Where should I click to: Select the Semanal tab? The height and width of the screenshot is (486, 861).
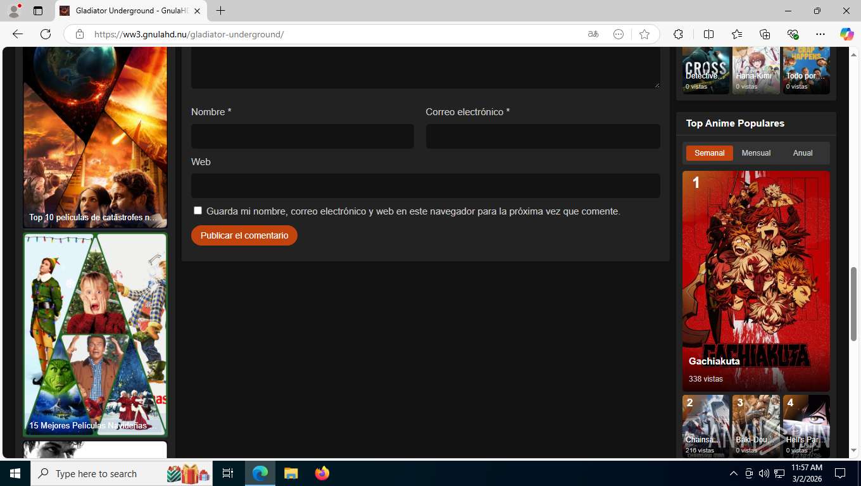click(709, 153)
